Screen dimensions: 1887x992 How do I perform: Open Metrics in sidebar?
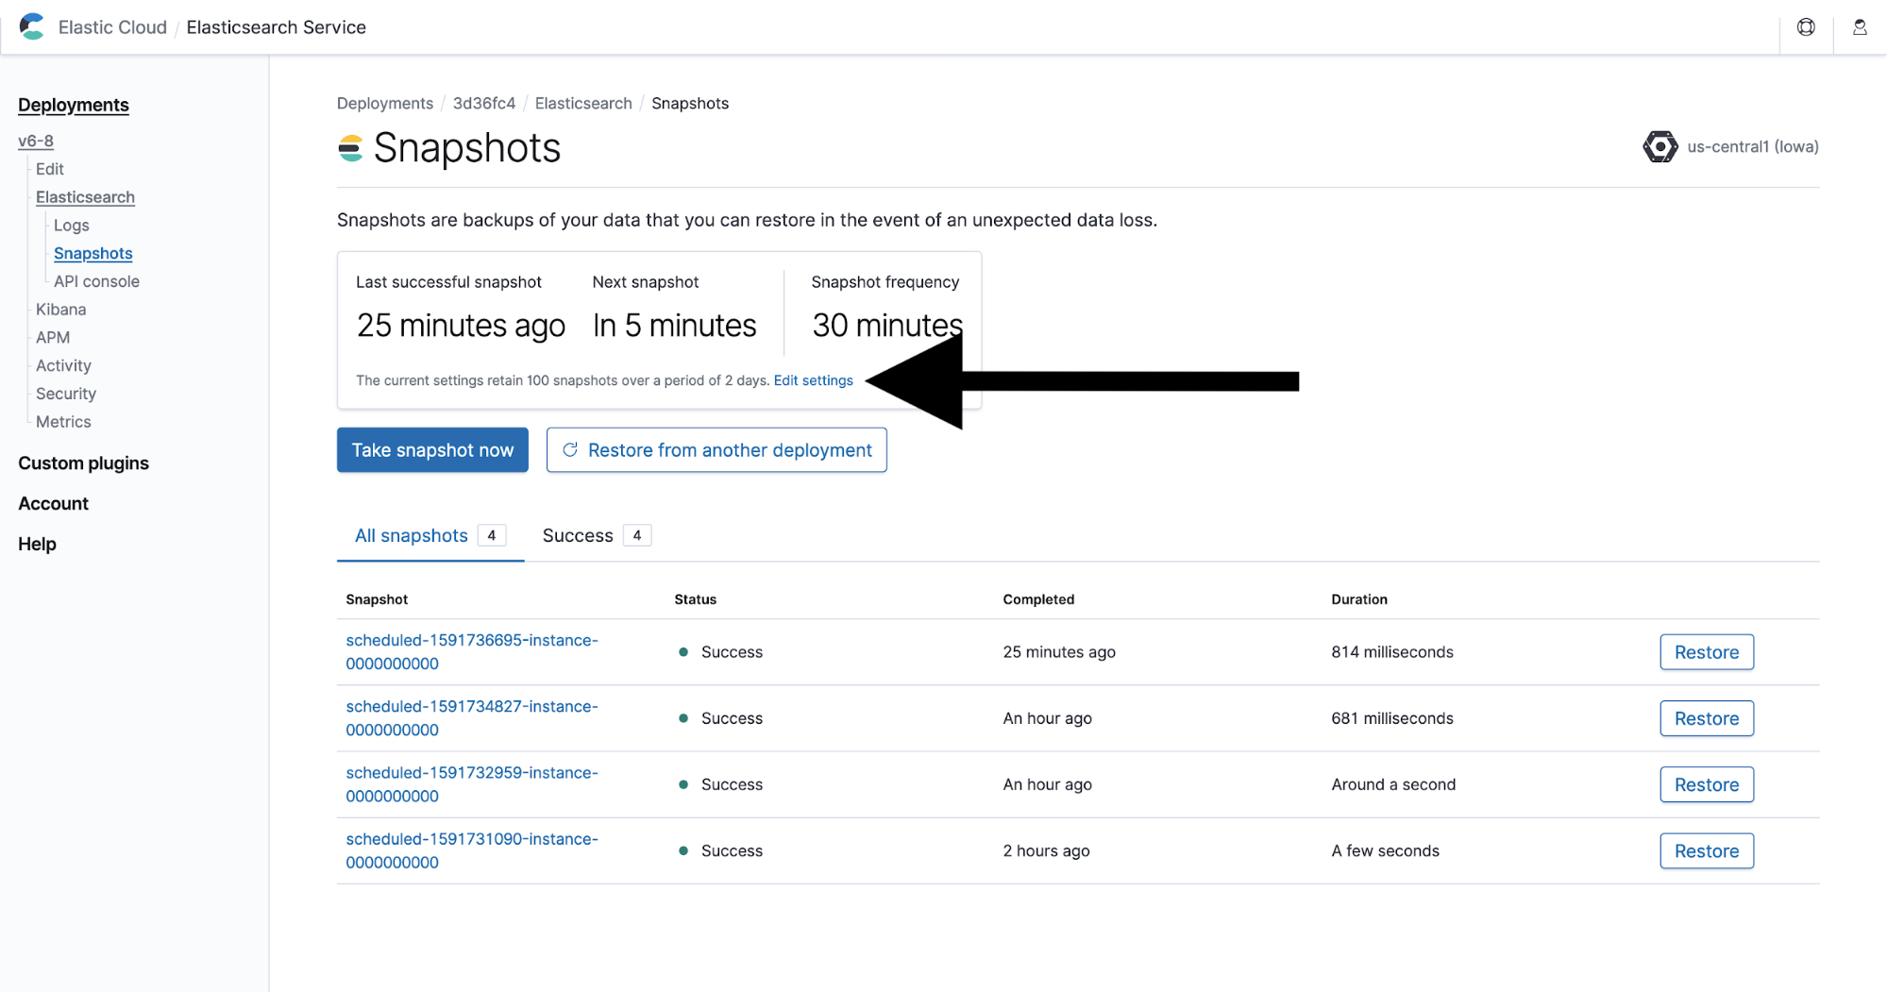click(x=63, y=422)
